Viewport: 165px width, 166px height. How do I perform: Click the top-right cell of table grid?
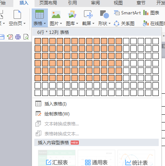pos(155,41)
